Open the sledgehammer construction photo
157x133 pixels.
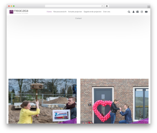coord(42,101)
